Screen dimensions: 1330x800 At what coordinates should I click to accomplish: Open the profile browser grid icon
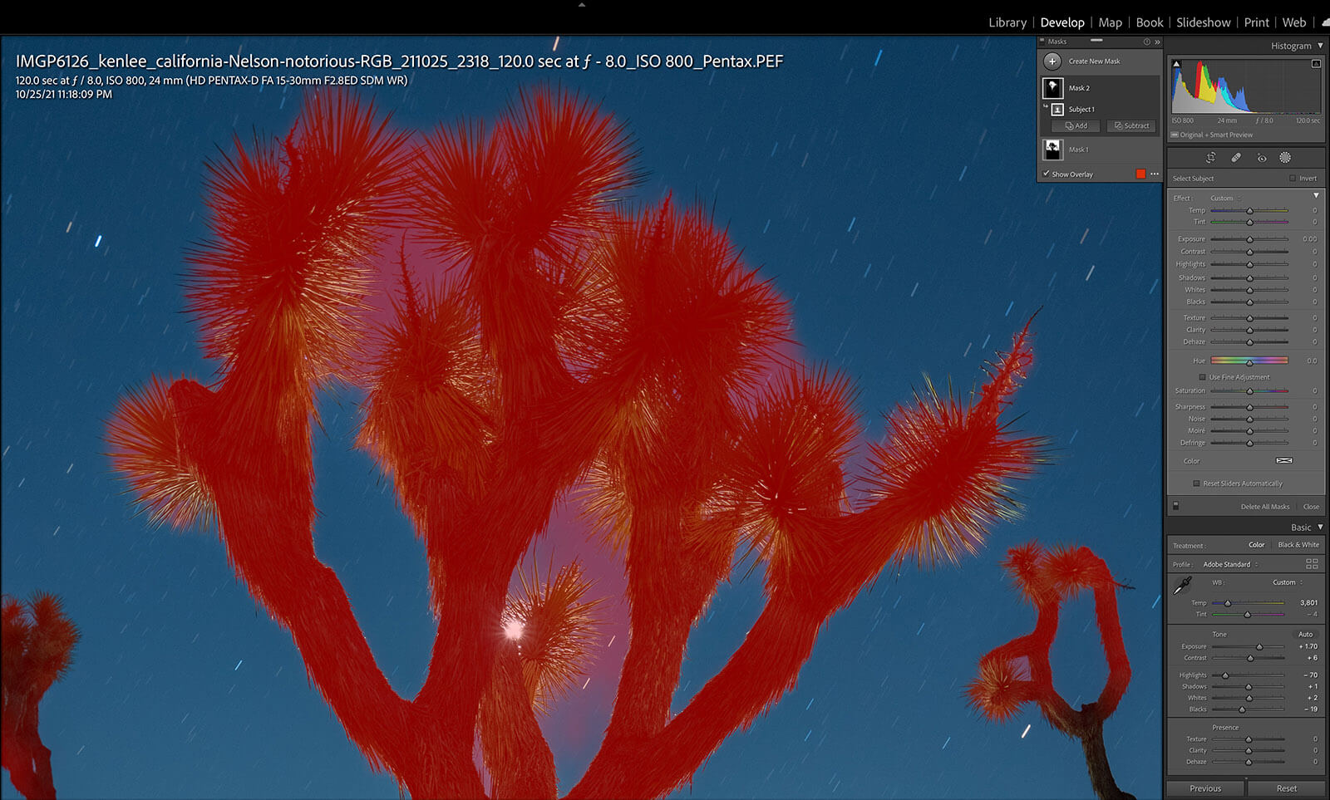[x=1312, y=564]
